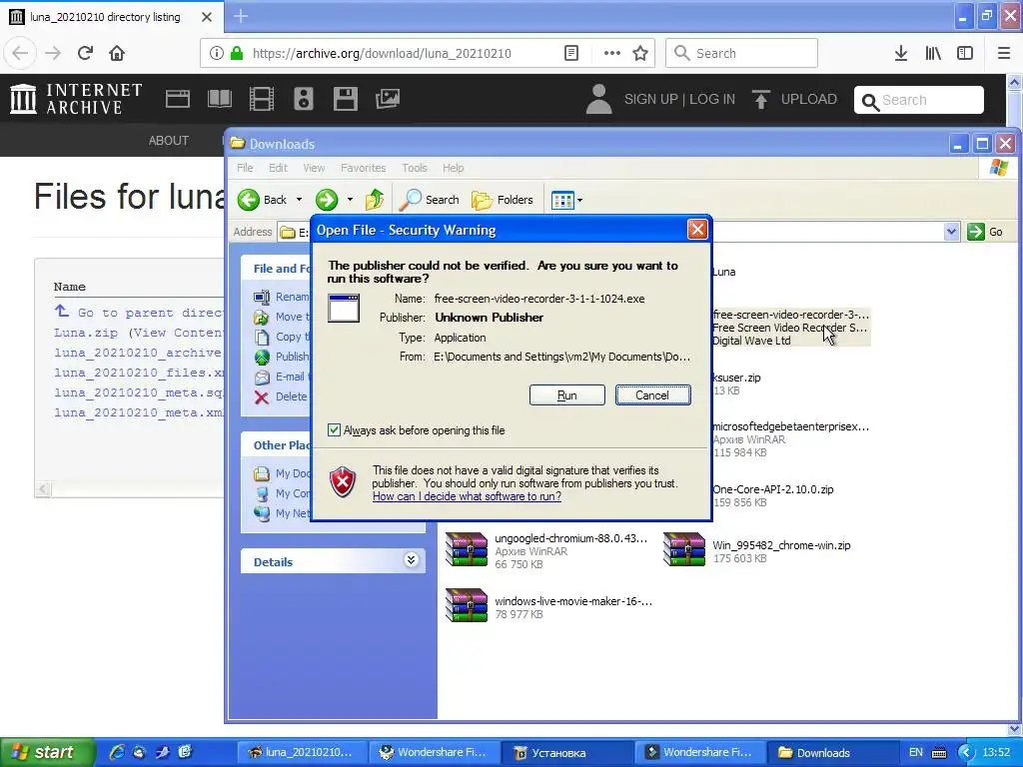Open the Favorites menu in Downloads window
Image resolution: width=1023 pixels, height=767 pixels.
(x=364, y=168)
